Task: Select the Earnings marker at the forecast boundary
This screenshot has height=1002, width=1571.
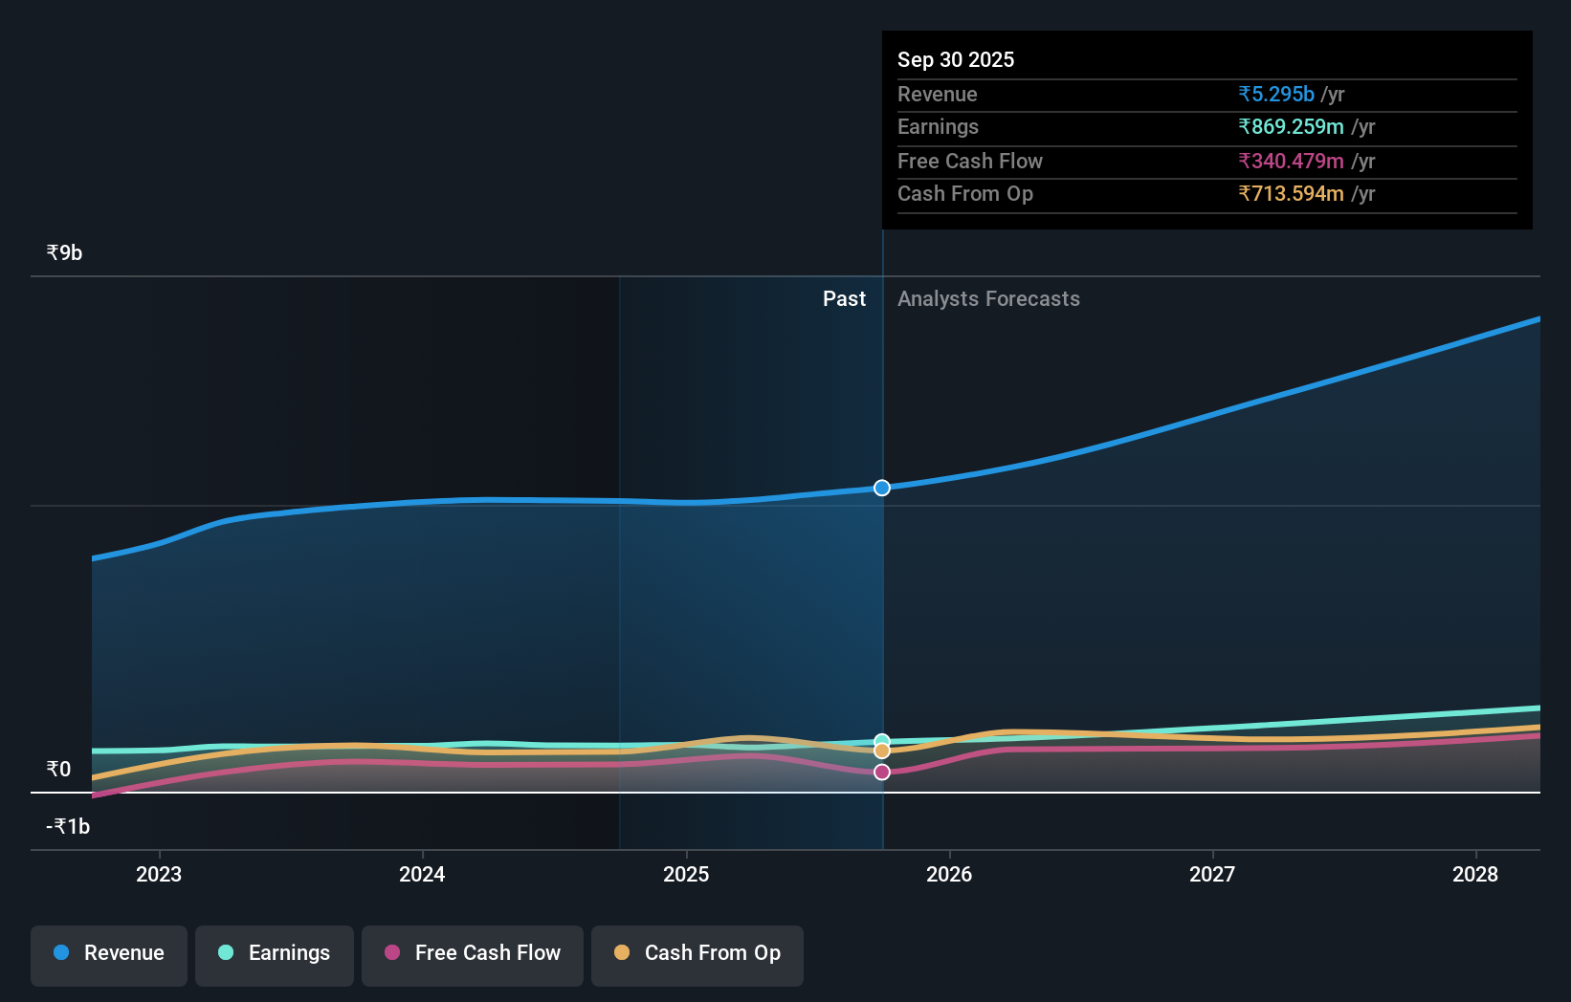Action: pos(881,739)
